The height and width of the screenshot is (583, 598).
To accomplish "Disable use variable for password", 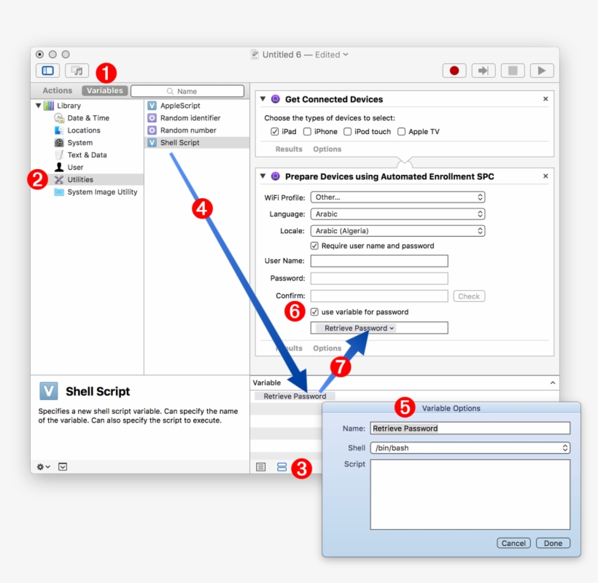I will (x=316, y=311).
